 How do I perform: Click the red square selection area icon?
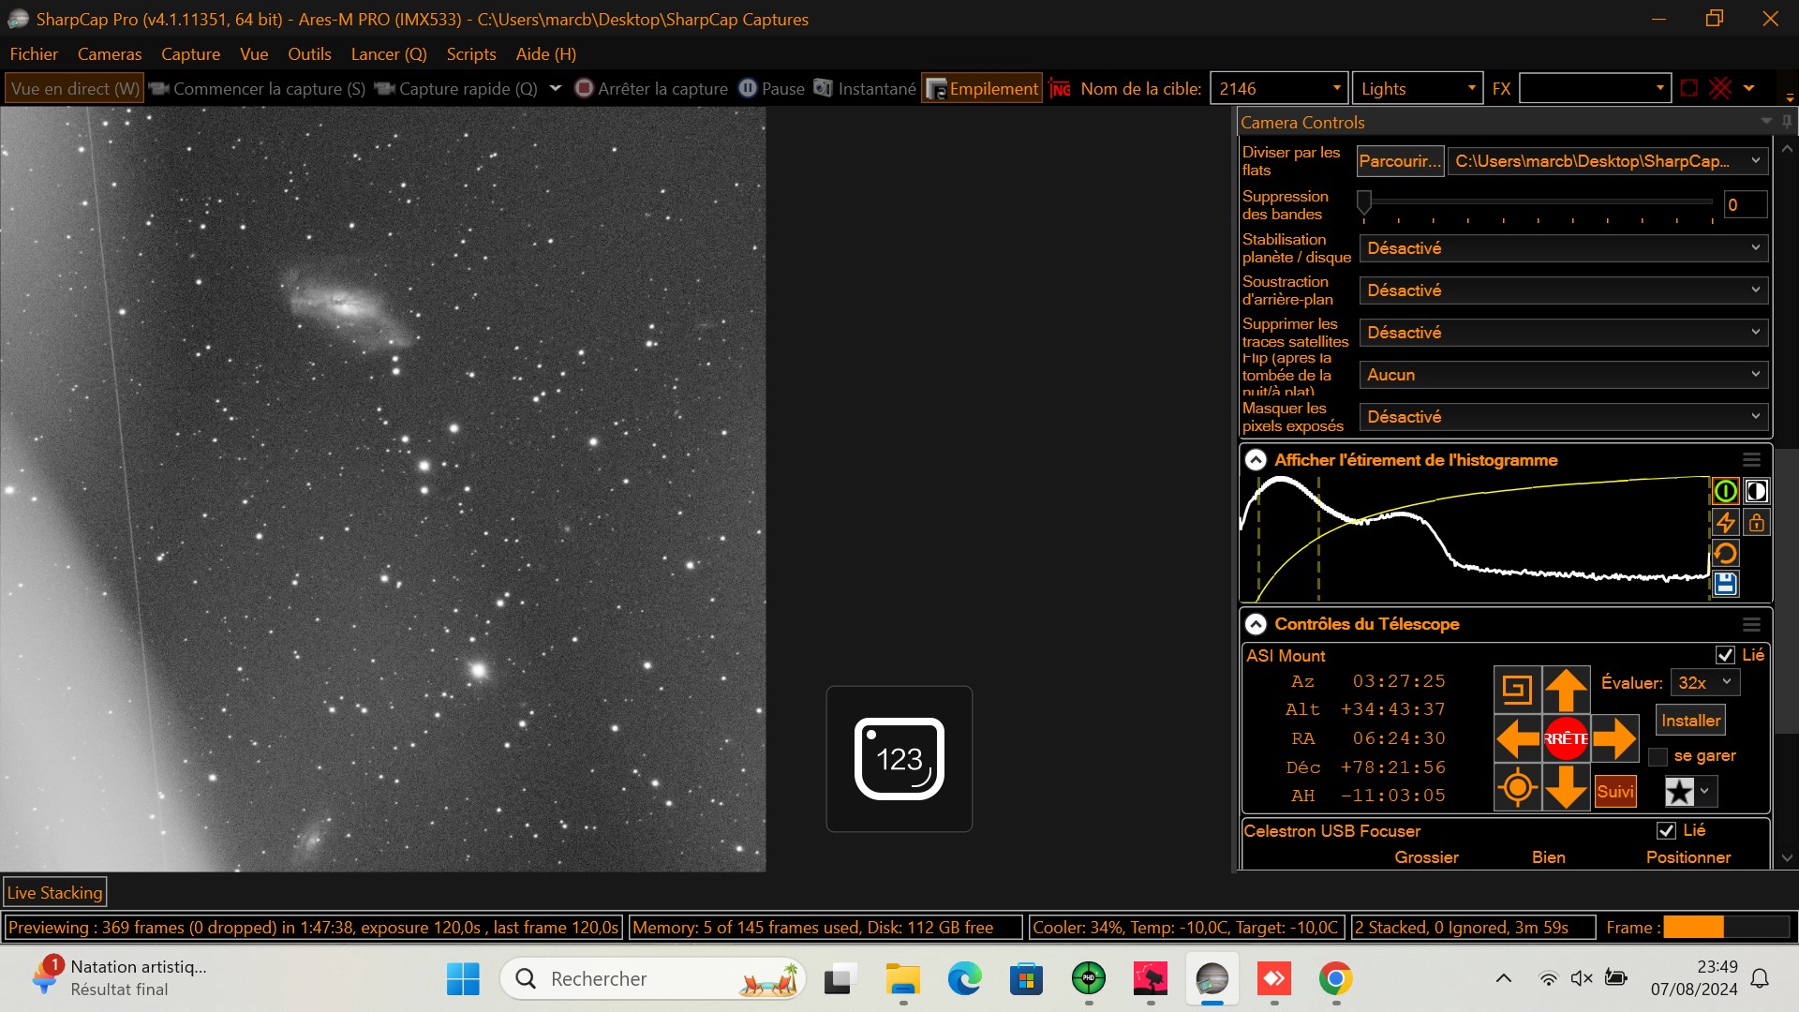1689,88
